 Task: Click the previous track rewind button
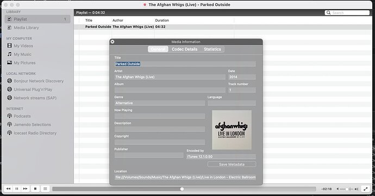point(8,189)
